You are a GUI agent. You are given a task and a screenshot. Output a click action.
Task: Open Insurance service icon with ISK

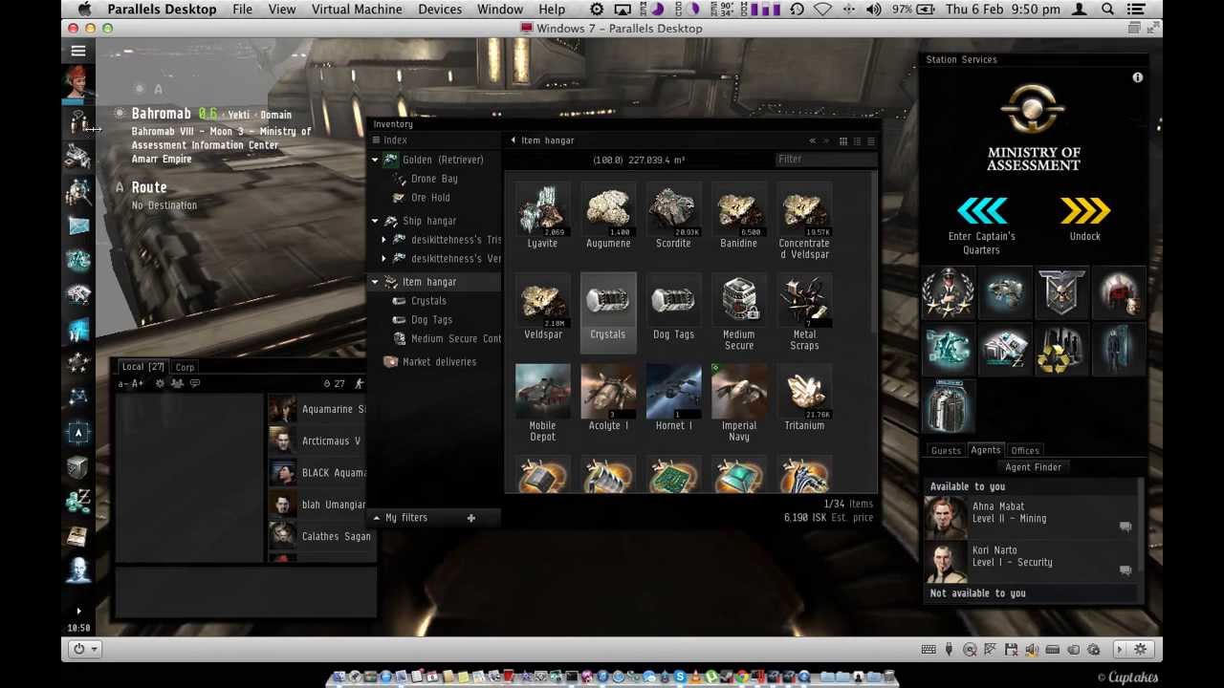click(x=1005, y=351)
